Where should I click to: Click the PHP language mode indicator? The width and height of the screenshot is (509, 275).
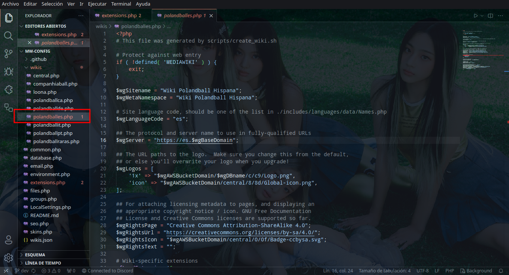coord(449,271)
